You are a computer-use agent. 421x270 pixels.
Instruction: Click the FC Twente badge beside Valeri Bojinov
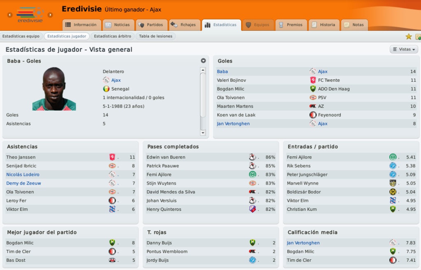tap(313, 80)
